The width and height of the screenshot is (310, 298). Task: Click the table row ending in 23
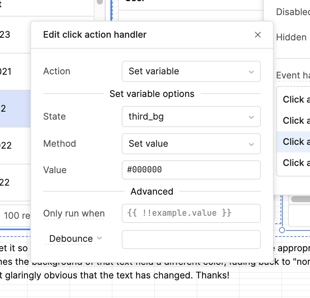(x=15, y=35)
